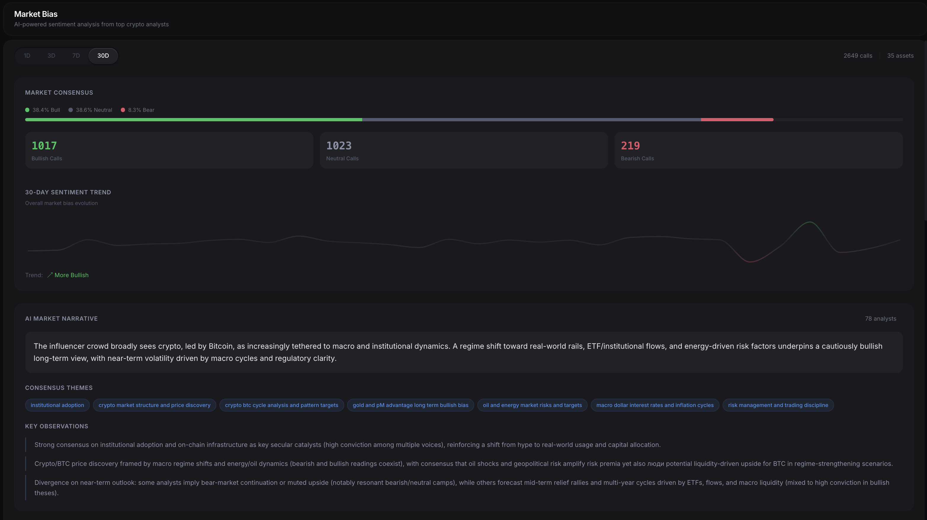Viewport: 927px width, 520px height.
Task: Open the 219 Bearish Calls card
Action: (758, 150)
